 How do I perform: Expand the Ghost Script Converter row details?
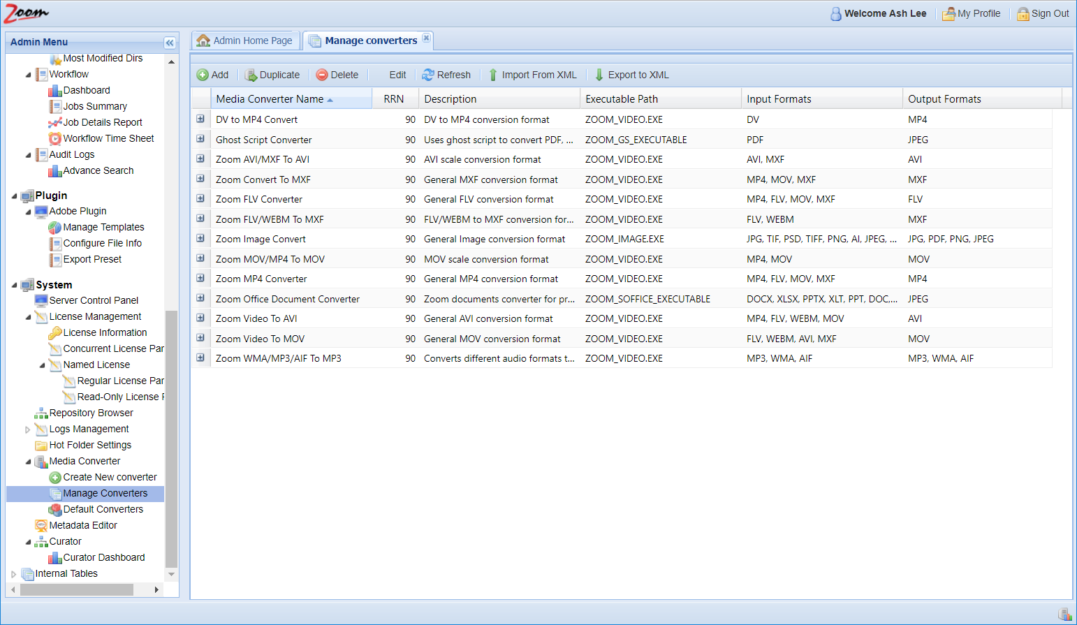(200, 139)
